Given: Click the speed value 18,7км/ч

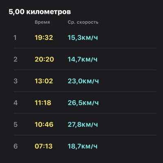Looking at the screenshot, I should tap(83, 146).
